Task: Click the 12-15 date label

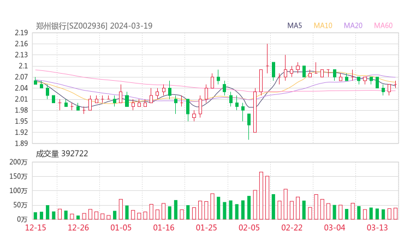Action: pyautogui.click(x=35, y=227)
